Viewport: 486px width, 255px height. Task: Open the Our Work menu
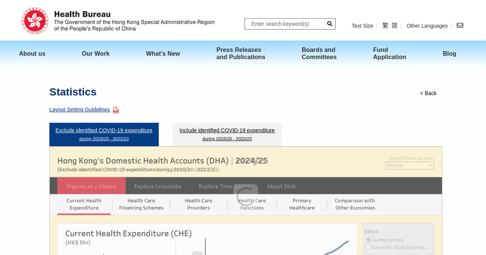pos(96,53)
